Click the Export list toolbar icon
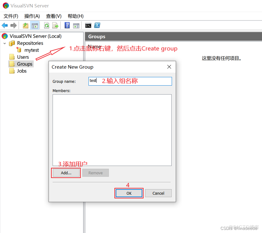Viewport: 262px width, 233px height. pyautogui.click(x=55, y=26)
